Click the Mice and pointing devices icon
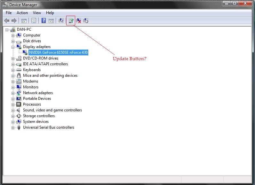 click(19, 76)
